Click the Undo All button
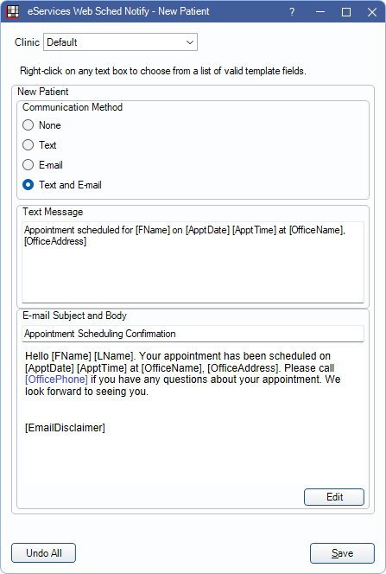 pyautogui.click(x=43, y=552)
